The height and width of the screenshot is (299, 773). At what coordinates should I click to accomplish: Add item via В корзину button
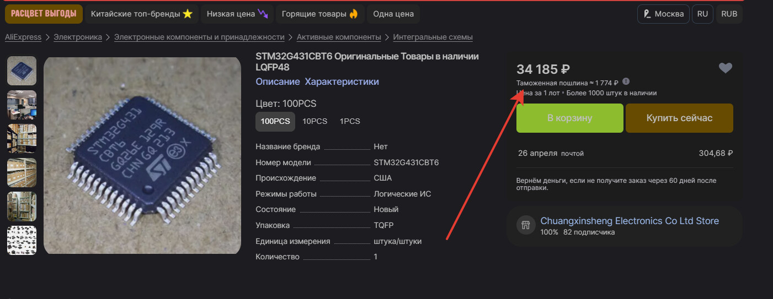tap(570, 118)
